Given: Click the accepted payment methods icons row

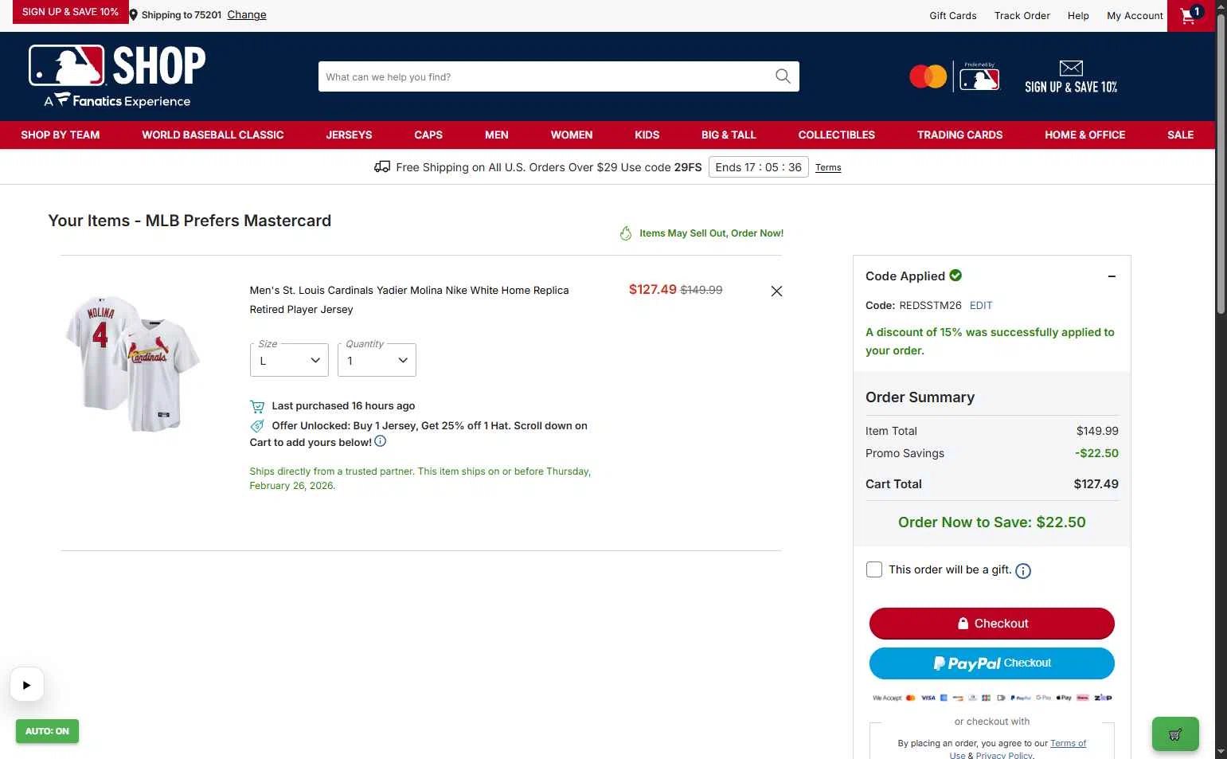Looking at the screenshot, I should (x=992, y=698).
